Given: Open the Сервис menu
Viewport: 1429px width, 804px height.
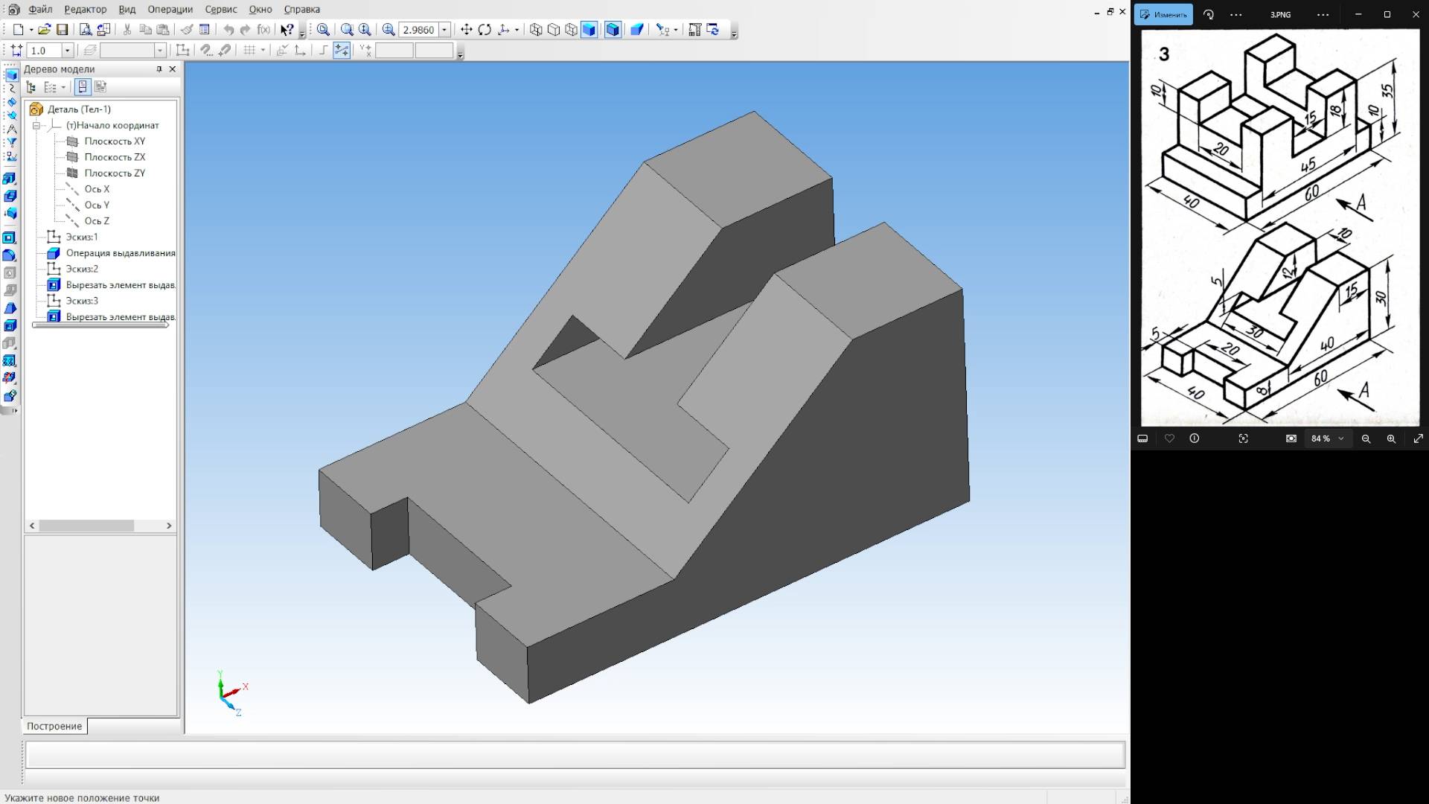Looking at the screenshot, I should [x=220, y=10].
